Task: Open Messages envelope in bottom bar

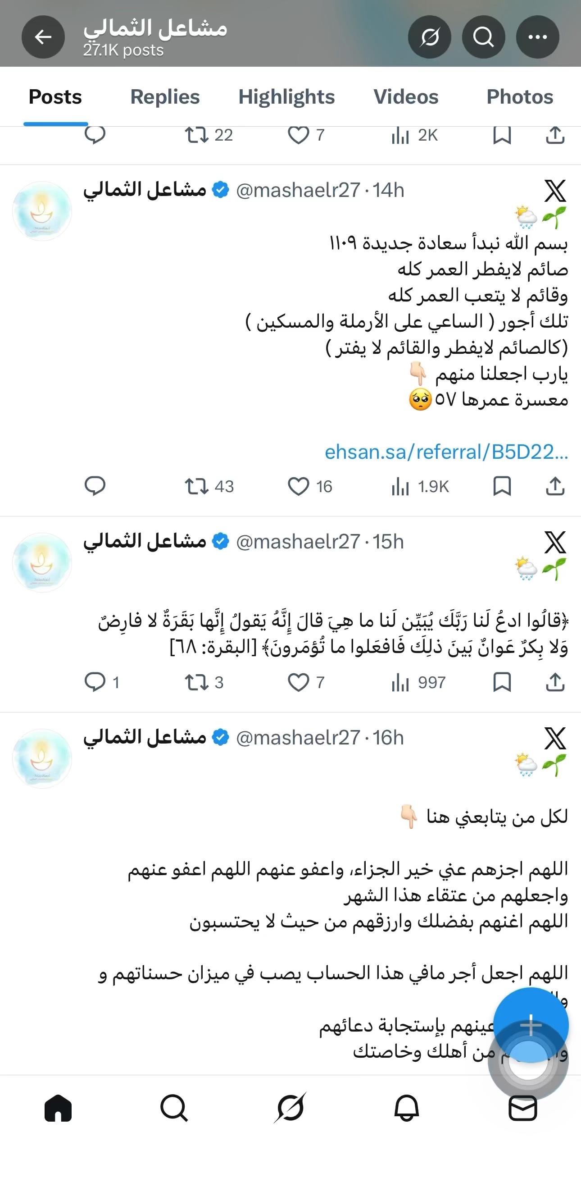Action: (x=522, y=1108)
